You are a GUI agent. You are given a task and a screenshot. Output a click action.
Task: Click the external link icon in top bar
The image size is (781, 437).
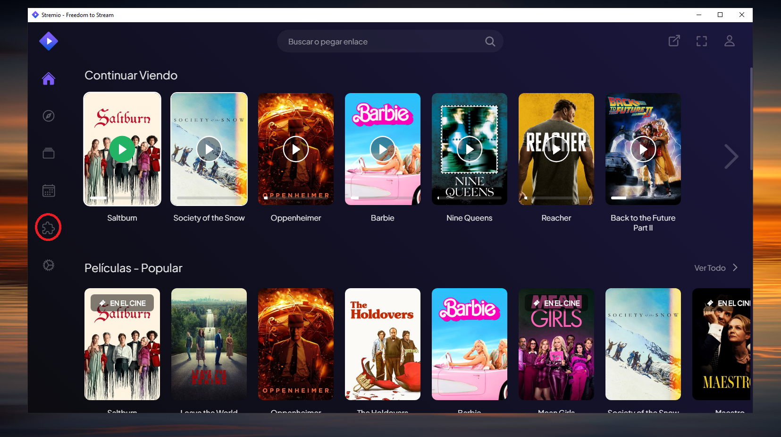point(674,41)
